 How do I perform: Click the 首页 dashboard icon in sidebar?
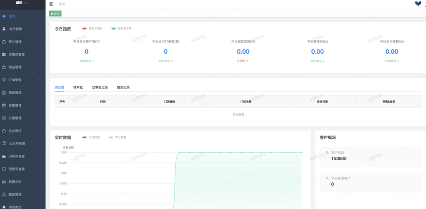(4, 16)
